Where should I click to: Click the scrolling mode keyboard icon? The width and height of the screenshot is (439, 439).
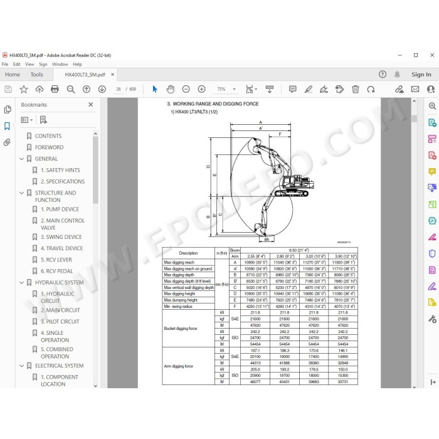[x=270, y=89]
